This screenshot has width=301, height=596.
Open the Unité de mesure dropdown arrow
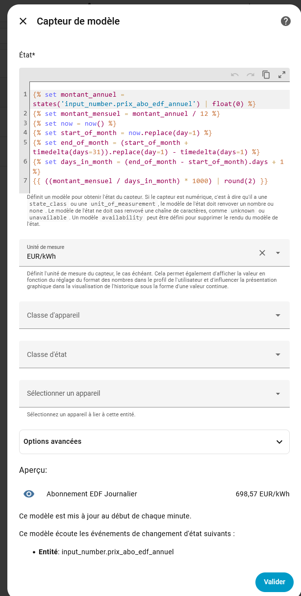[x=278, y=253]
